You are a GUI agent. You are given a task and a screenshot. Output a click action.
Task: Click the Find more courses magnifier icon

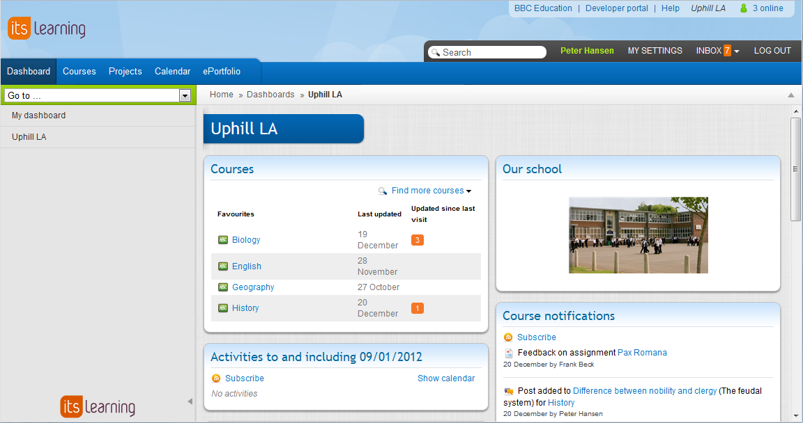coord(383,191)
